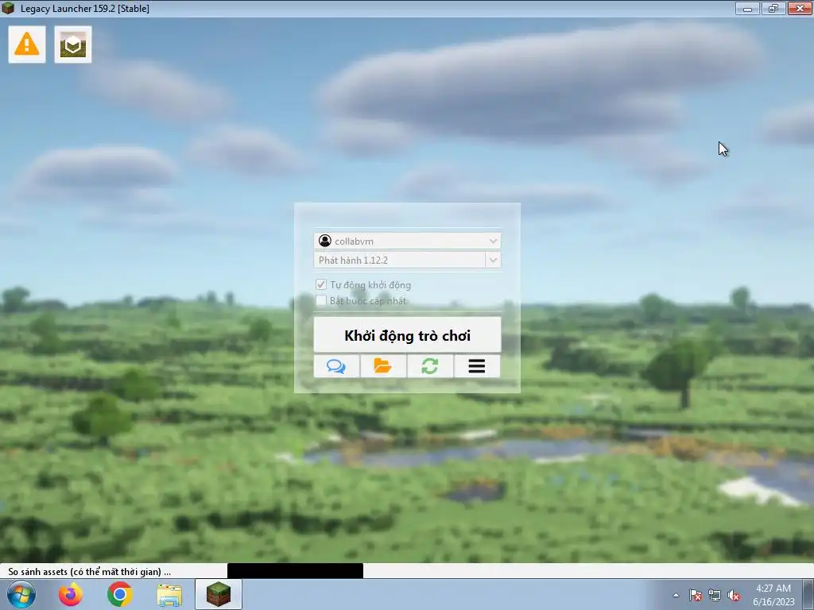Click the account avatar icon beside collabvm
814x610 pixels.
pos(325,241)
